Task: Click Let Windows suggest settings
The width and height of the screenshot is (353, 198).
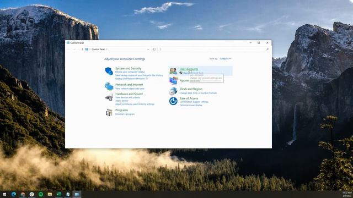Action: click(x=194, y=102)
